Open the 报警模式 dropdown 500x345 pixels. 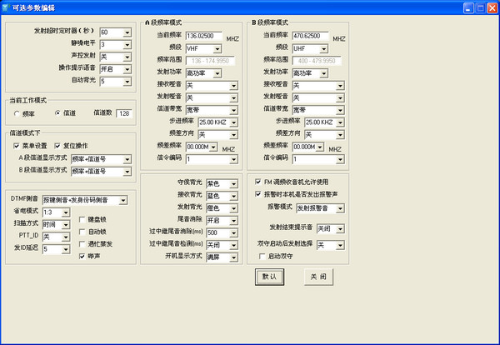click(x=345, y=207)
